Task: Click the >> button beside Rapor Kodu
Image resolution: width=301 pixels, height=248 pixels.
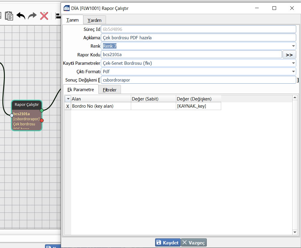Action: coord(289,55)
